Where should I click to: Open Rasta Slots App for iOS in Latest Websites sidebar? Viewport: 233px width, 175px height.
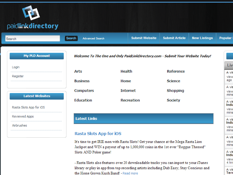pos(28,107)
